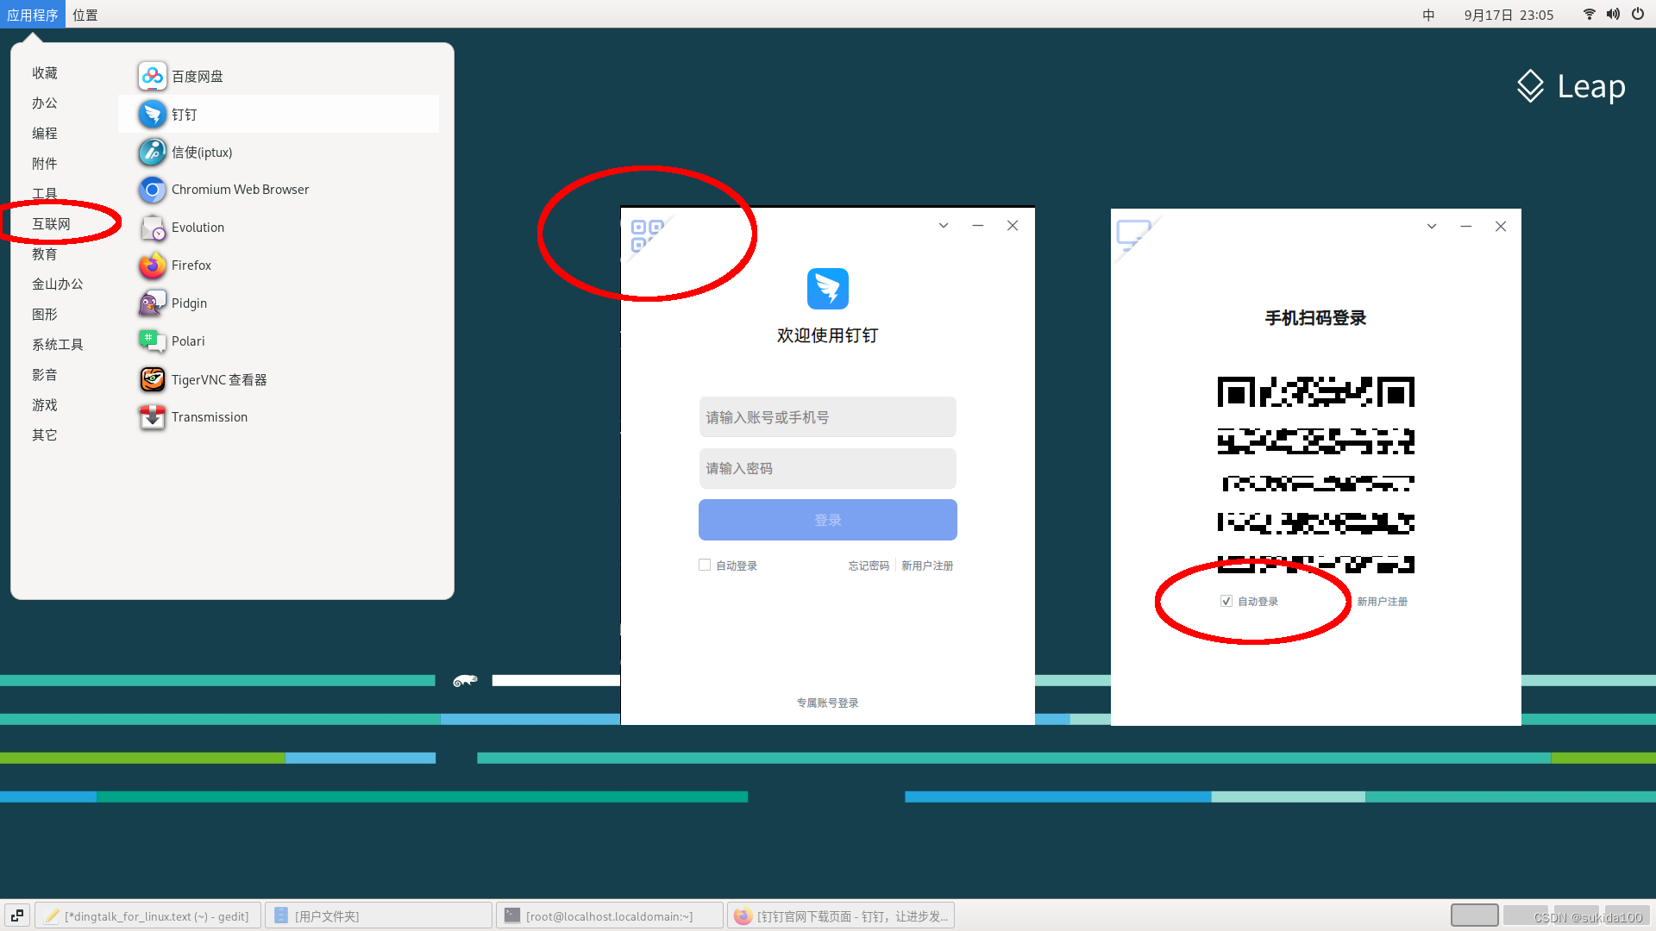The width and height of the screenshot is (1656, 931).
Task: Select the 图形 category
Action: 45,315
